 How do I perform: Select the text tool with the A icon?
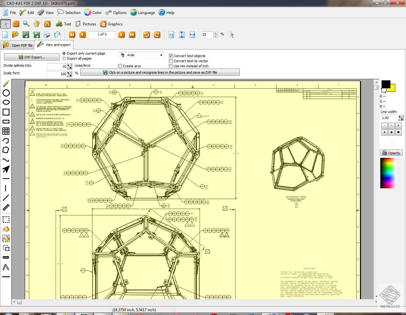tap(47, 24)
